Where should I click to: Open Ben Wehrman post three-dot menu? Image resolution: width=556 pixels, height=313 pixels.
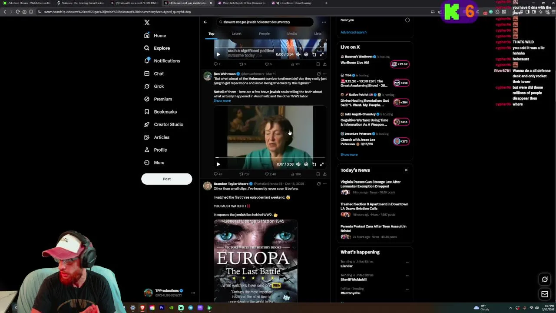(324, 74)
